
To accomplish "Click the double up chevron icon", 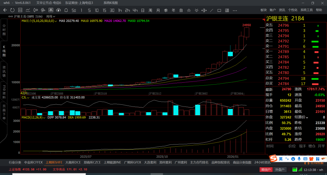I will click(189, 10).
